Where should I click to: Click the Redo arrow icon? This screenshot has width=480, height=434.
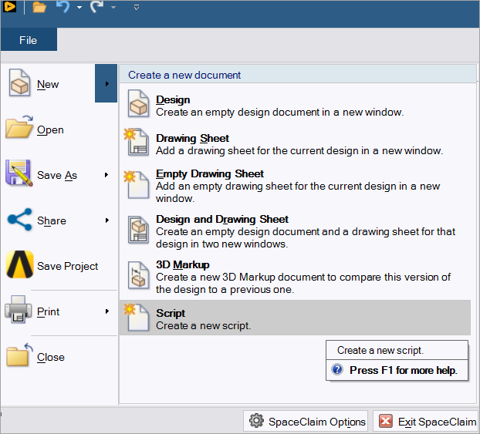pos(97,8)
